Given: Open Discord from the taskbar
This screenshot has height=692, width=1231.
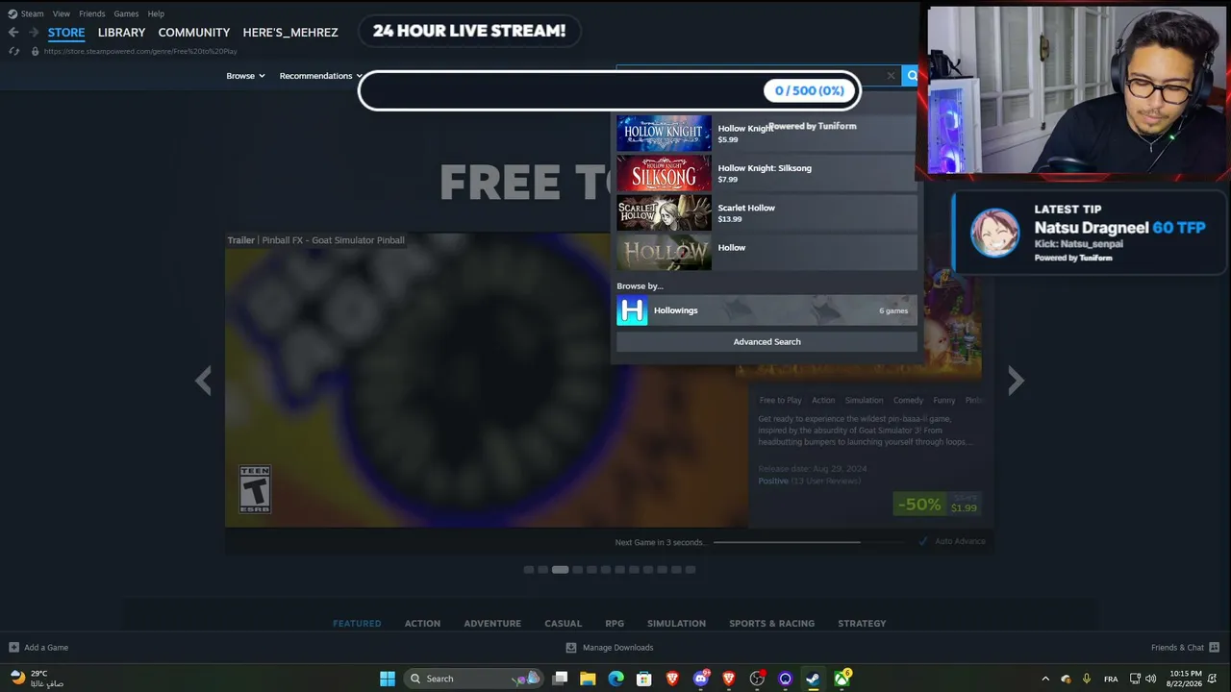Looking at the screenshot, I should point(700,679).
